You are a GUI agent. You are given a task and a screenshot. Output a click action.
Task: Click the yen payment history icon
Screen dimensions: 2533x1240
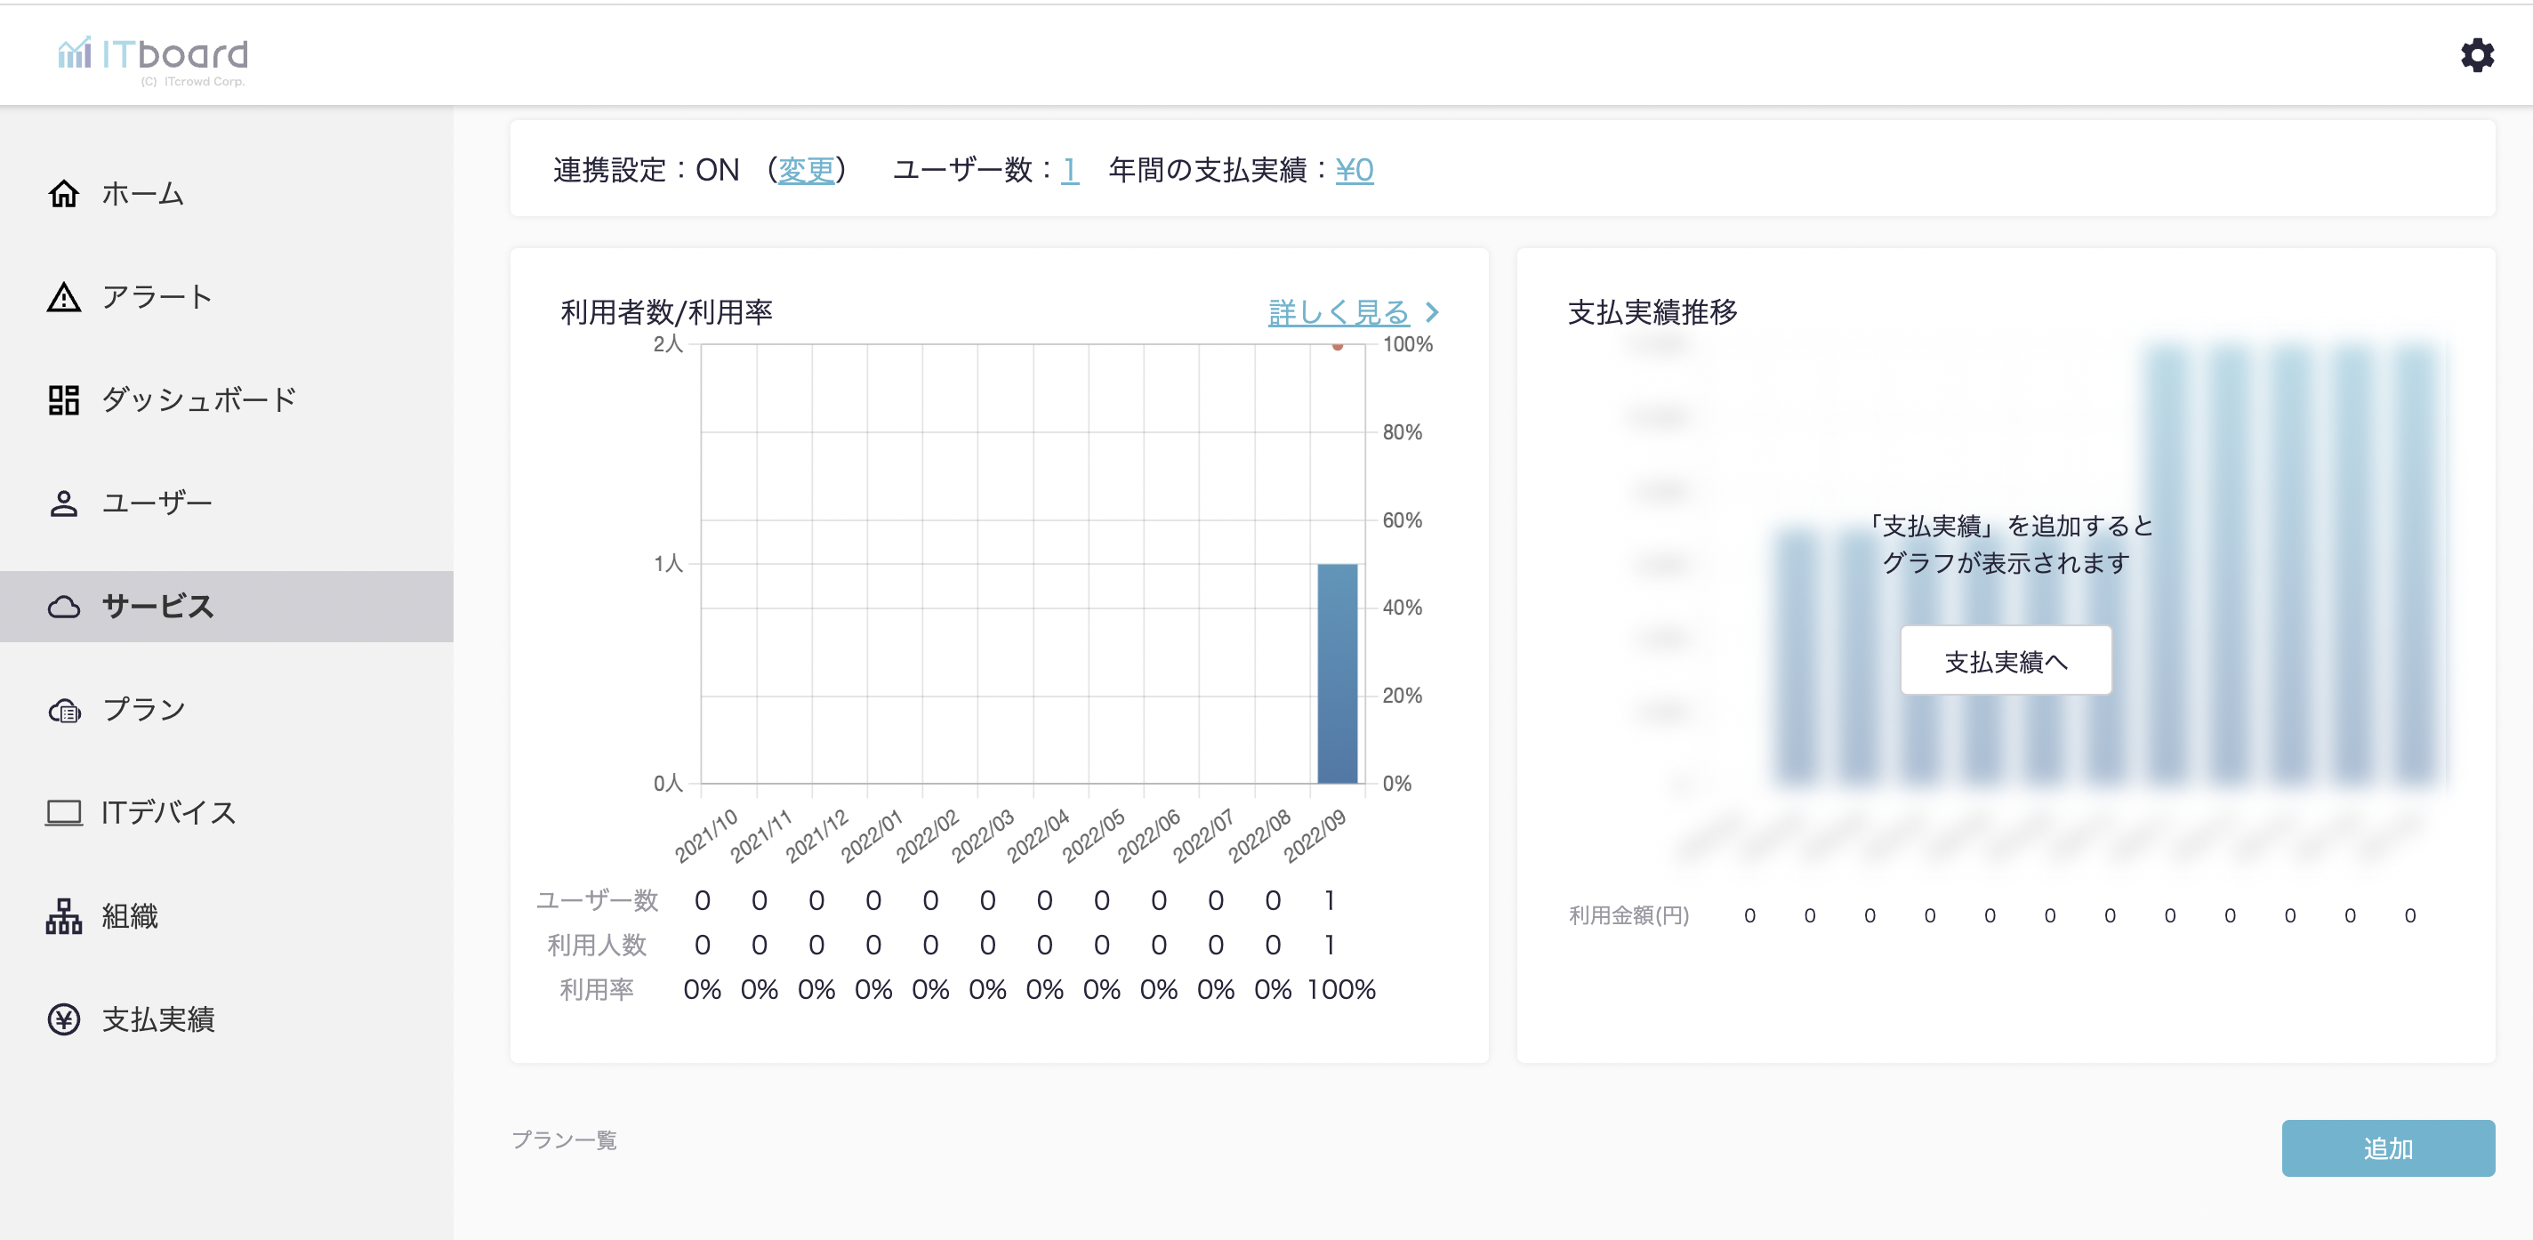[64, 1019]
